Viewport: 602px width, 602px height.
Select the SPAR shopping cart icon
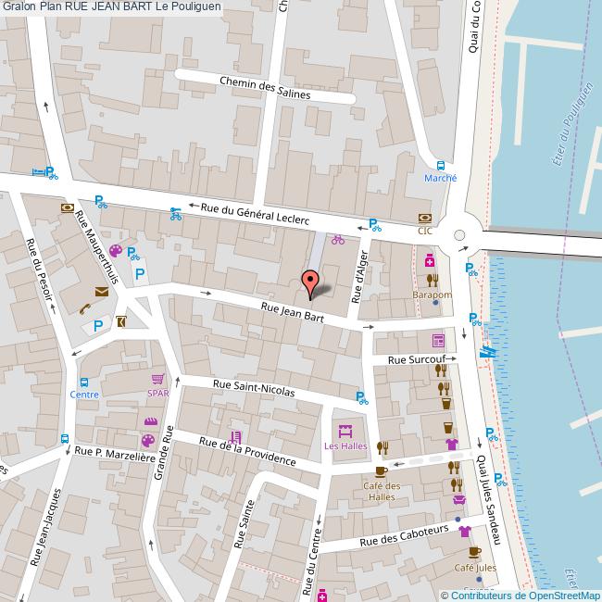tap(158, 379)
